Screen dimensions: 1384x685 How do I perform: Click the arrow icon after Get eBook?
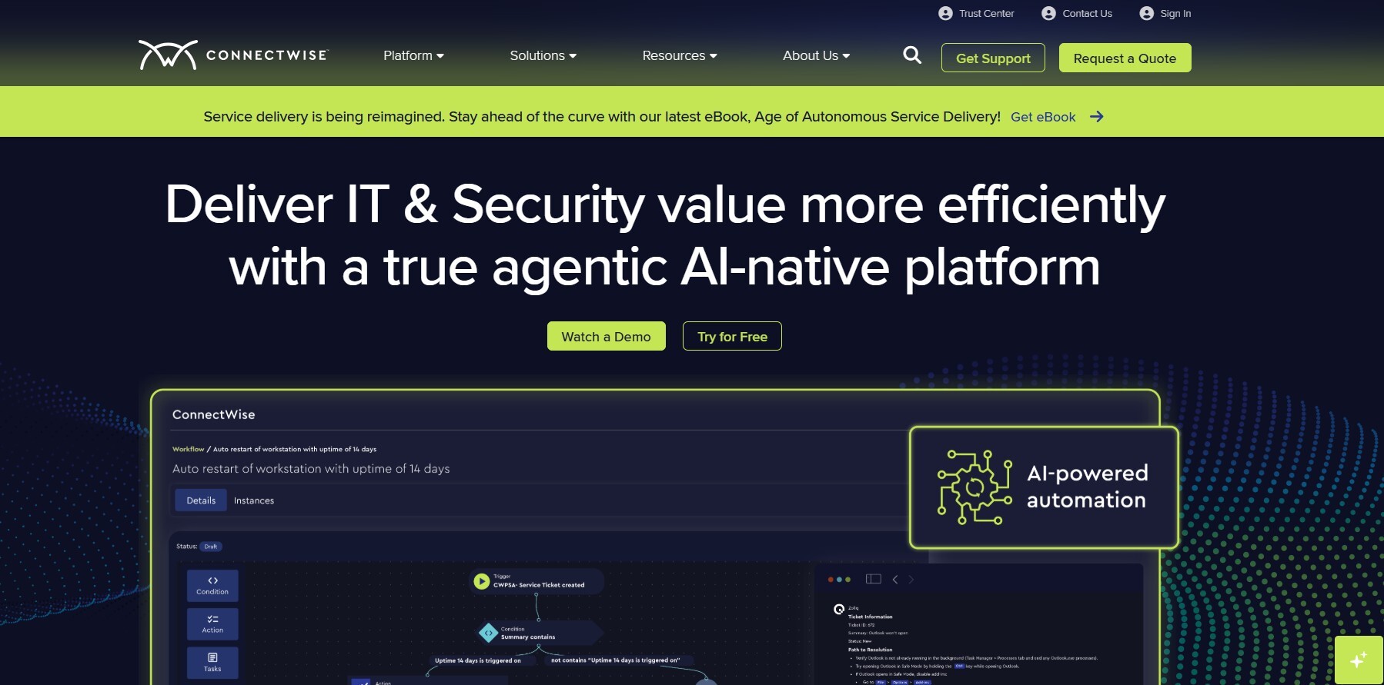point(1097,117)
